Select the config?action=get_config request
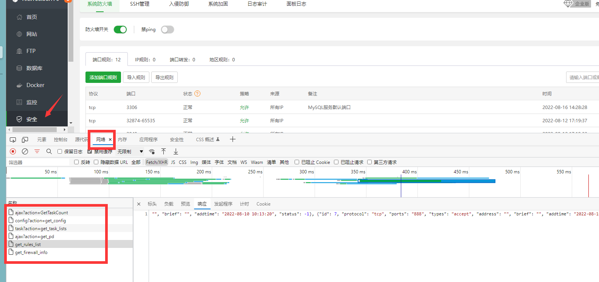 click(x=70, y=220)
